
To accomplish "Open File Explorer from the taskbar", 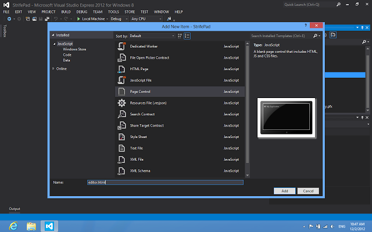I will (x=31, y=226).
